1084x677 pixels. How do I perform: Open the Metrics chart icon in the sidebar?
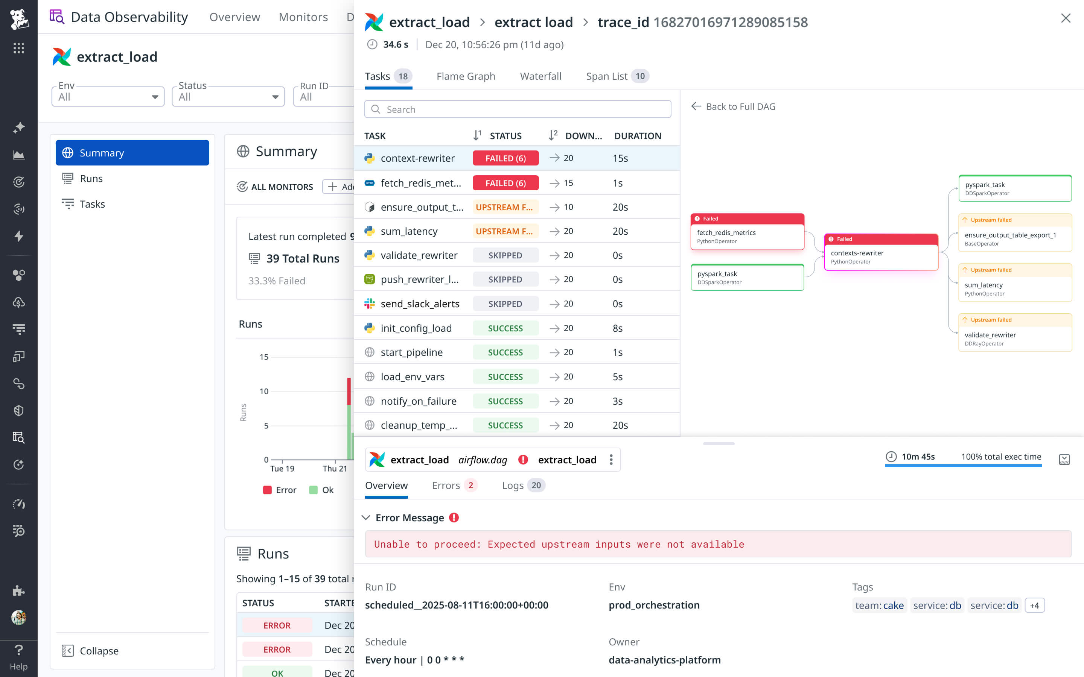pyautogui.click(x=19, y=155)
